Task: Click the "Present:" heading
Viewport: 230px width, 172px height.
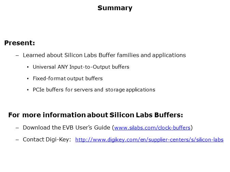Action: 19,43
